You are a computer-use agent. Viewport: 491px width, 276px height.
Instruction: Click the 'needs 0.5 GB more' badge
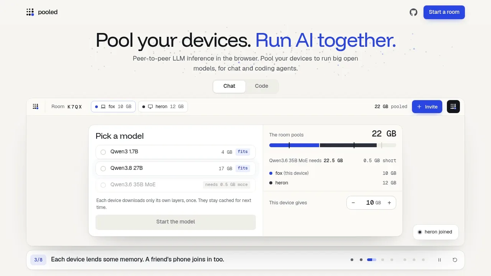click(226, 185)
